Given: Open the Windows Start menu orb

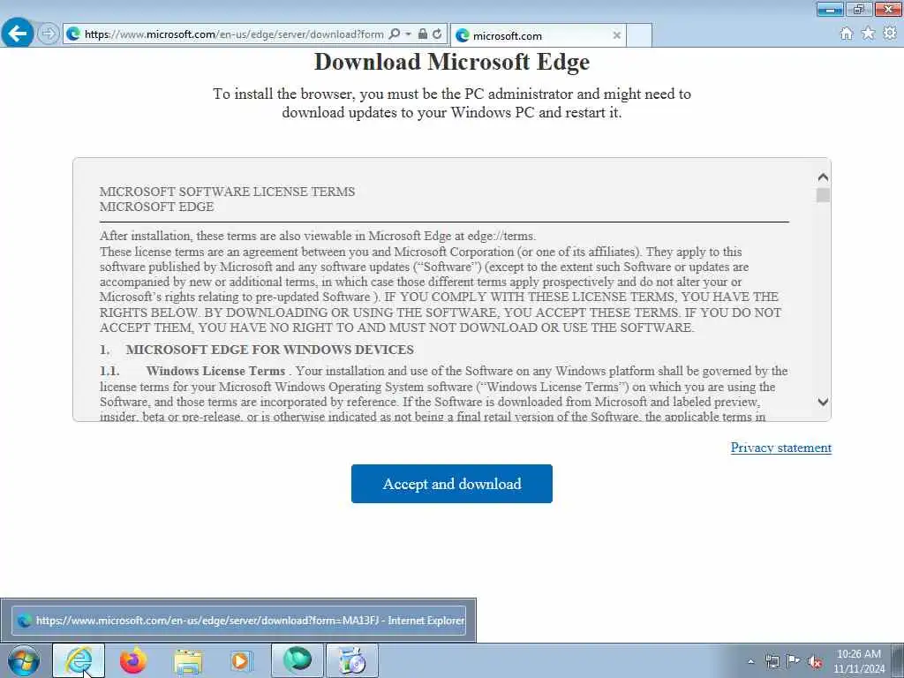Looking at the screenshot, I should pyautogui.click(x=23, y=660).
